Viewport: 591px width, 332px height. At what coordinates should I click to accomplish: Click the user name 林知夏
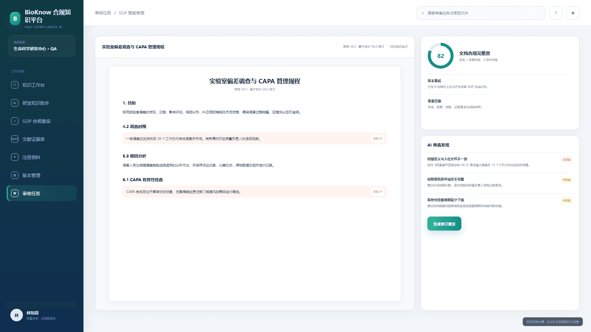(x=33, y=313)
